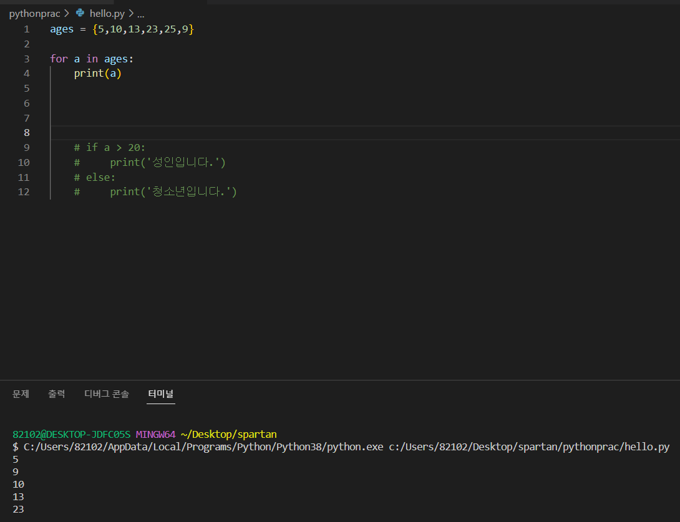Click the '~/Desktop/spartan' path in terminal

(x=228, y=435)
